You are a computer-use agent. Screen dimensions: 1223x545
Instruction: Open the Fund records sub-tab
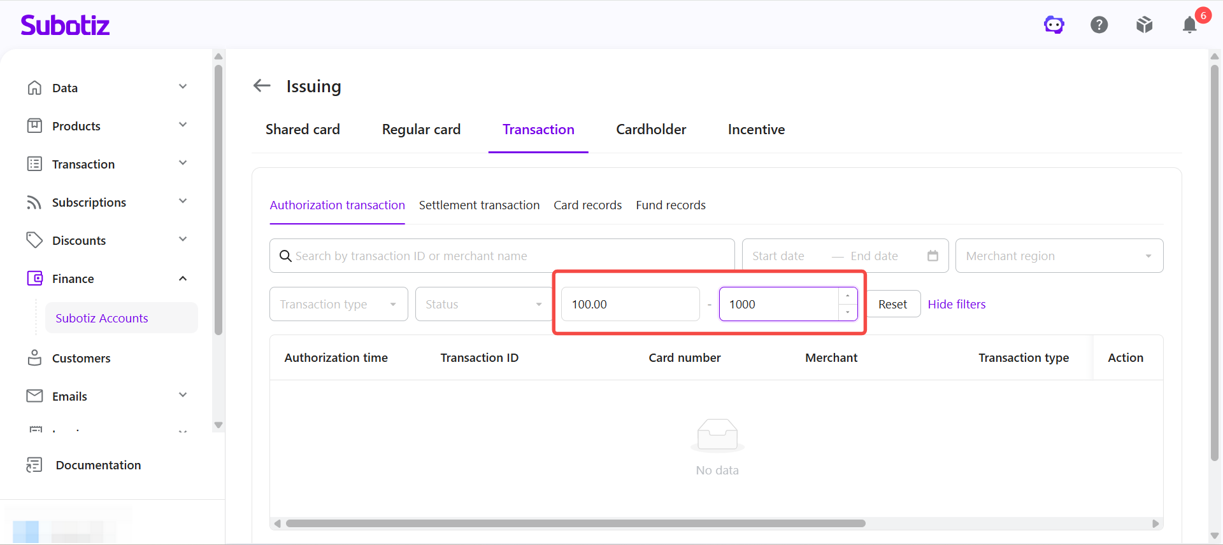[x=671, y=205]
